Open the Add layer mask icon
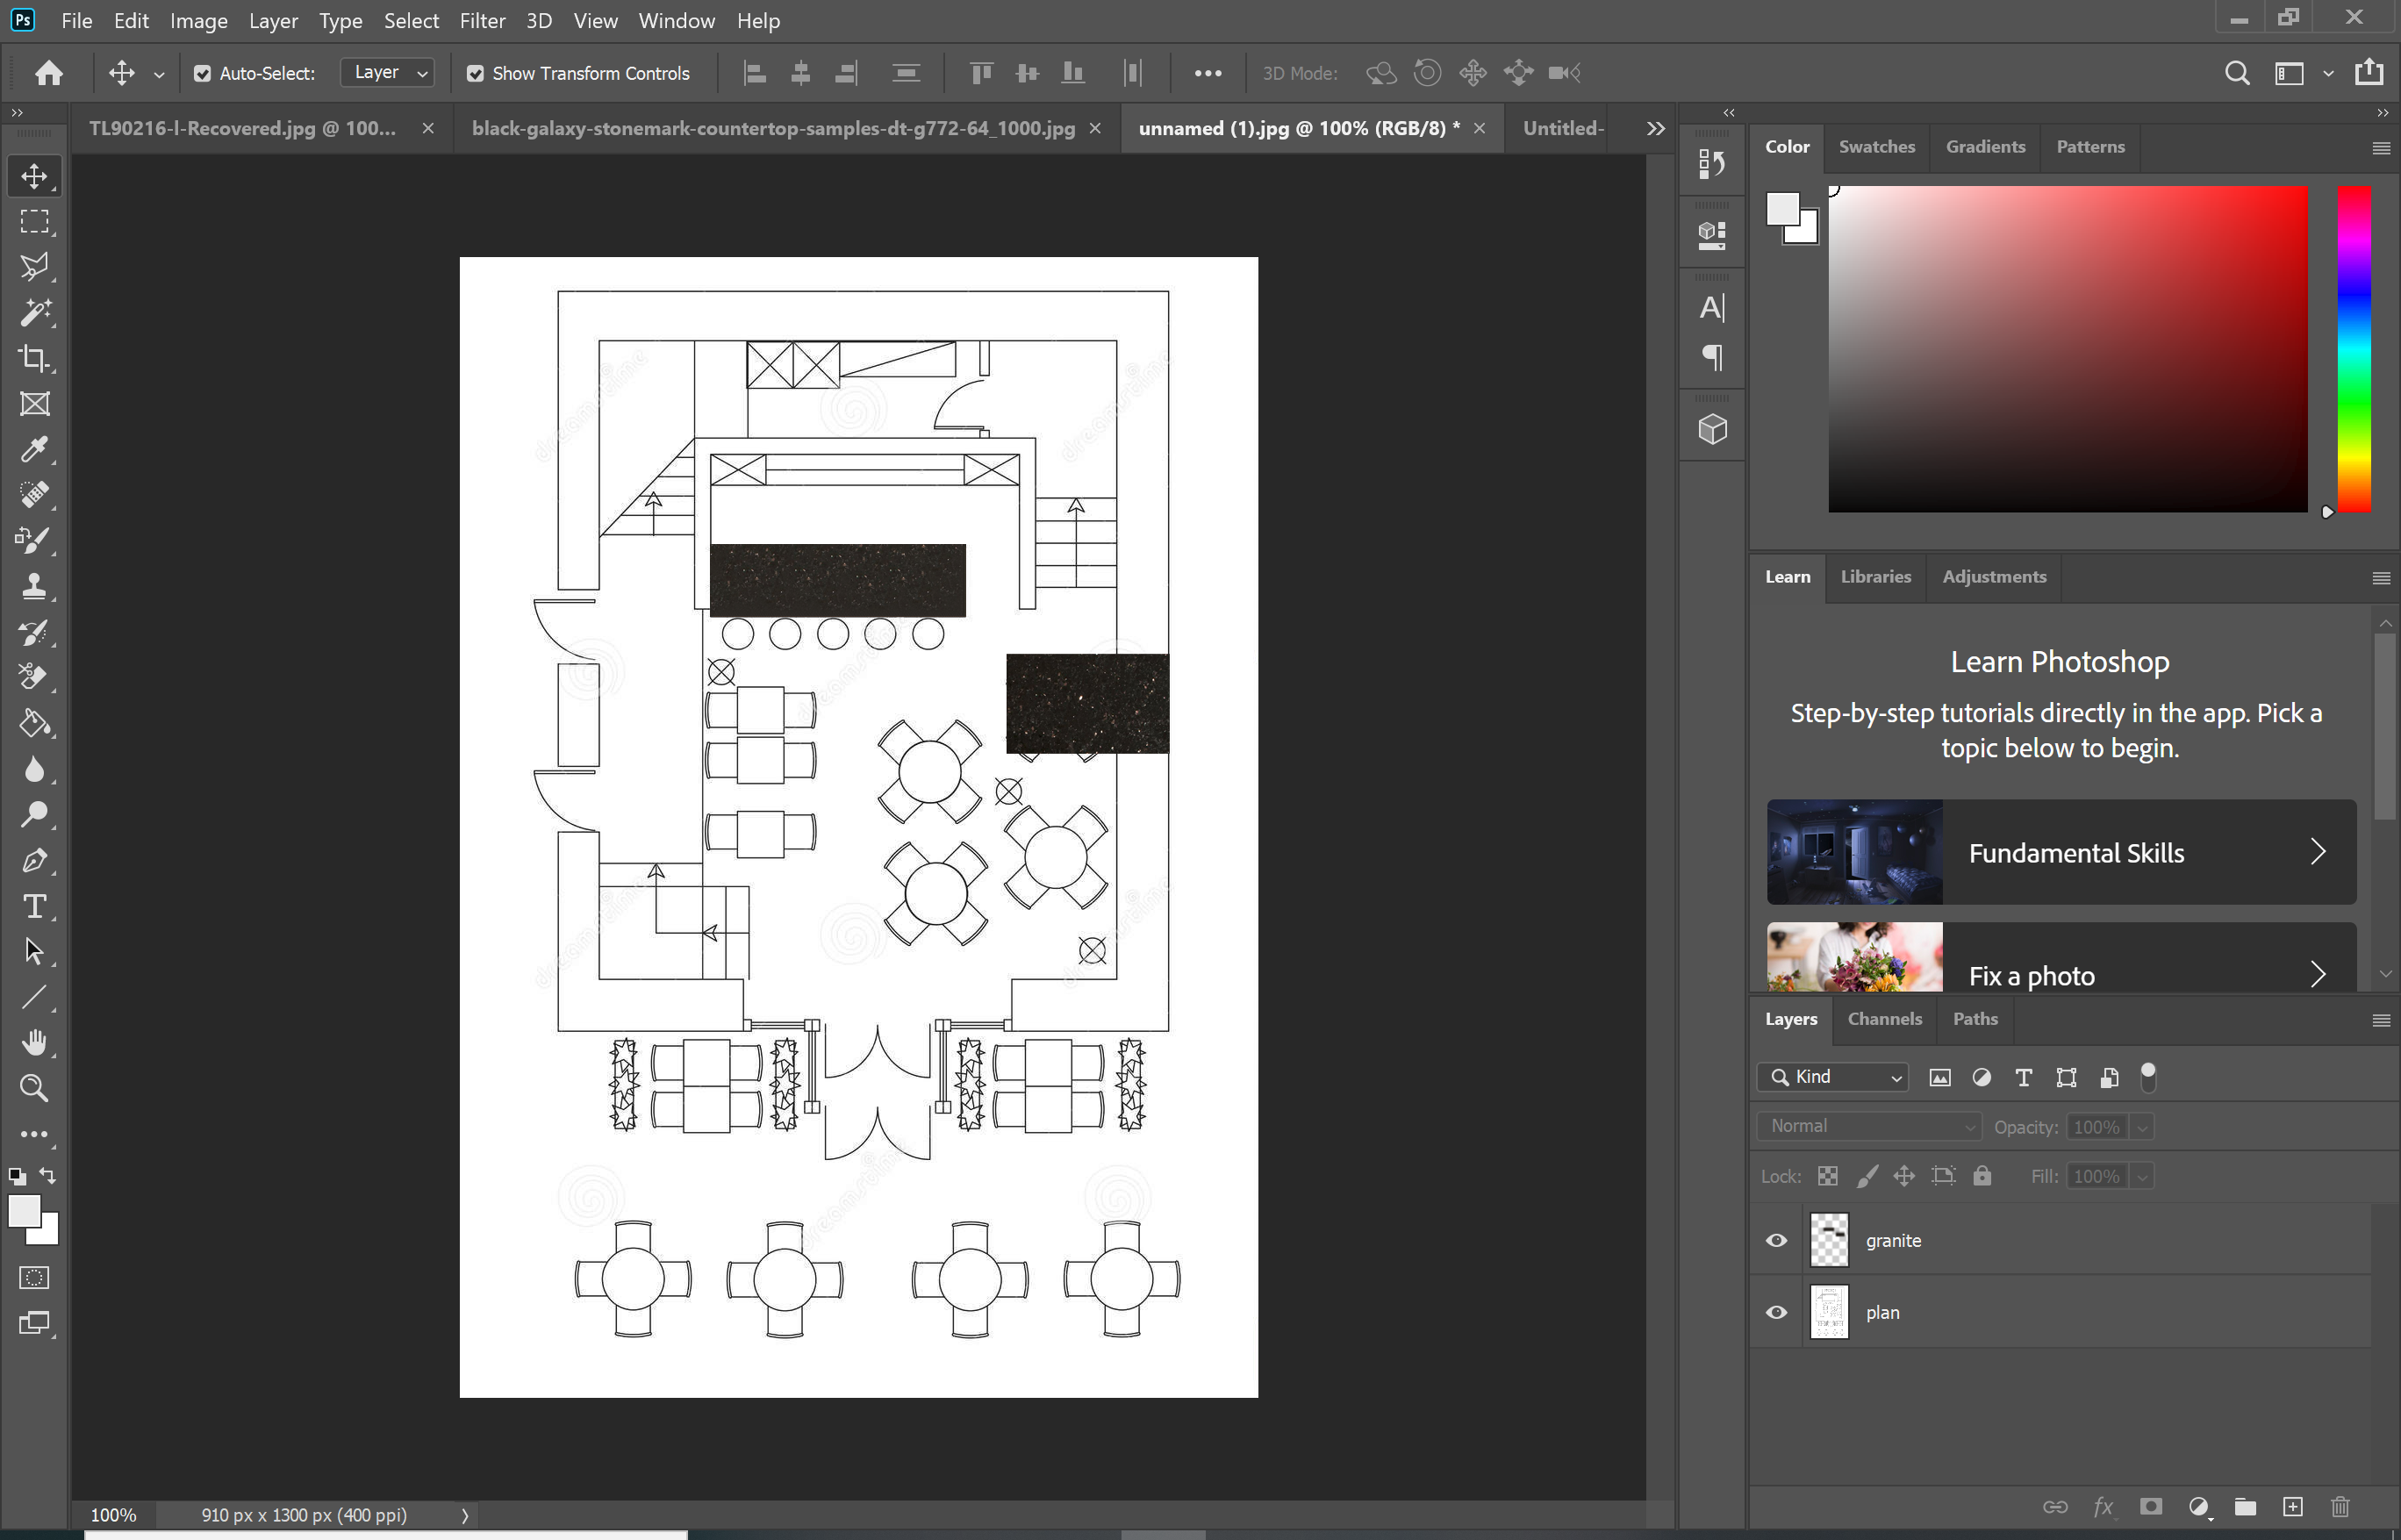 2151,1506
